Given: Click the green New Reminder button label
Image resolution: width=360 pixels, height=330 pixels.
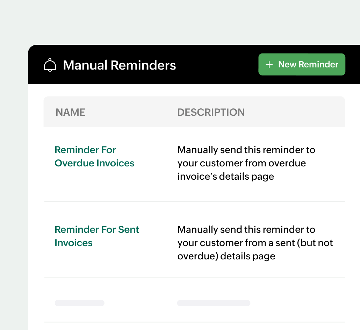Looking at the screenshot, I should point(308,64).
